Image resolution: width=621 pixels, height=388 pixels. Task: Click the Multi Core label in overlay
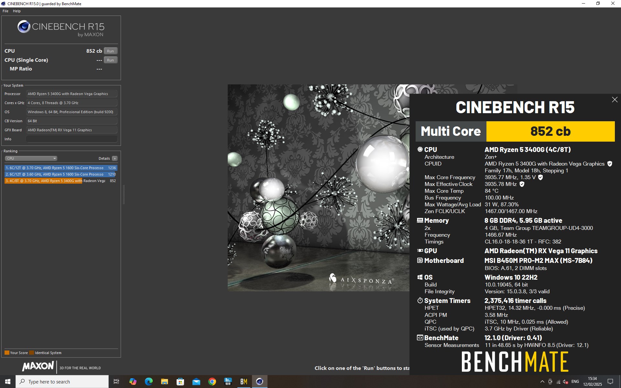click(x=451, y=131)
